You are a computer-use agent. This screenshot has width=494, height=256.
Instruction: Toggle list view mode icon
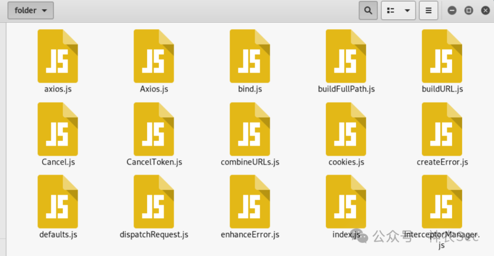point(391,10)
